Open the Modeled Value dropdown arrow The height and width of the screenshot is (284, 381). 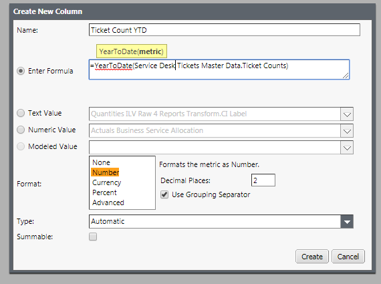(x=347, y=148)
